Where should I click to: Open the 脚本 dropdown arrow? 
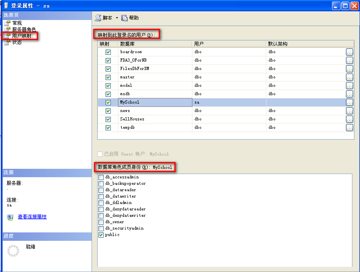pos(117,18)
